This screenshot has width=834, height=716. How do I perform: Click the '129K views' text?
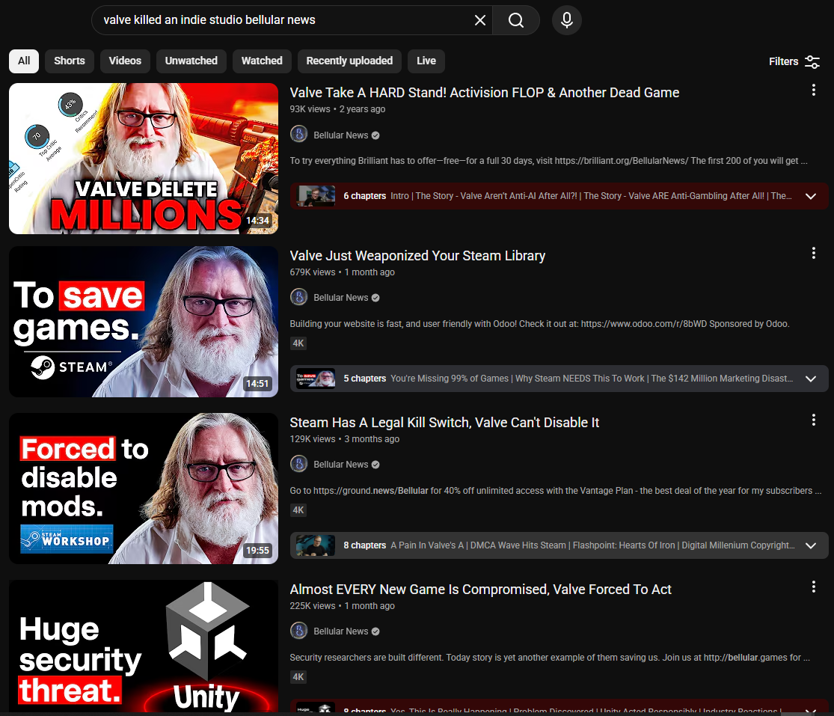(x=313, y=439)
